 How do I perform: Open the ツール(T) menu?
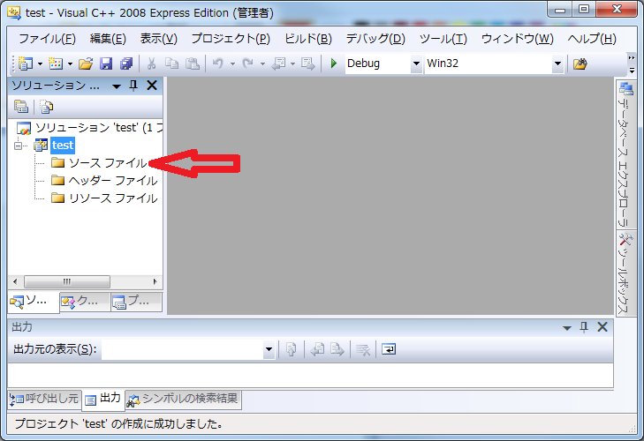point(443,39)
